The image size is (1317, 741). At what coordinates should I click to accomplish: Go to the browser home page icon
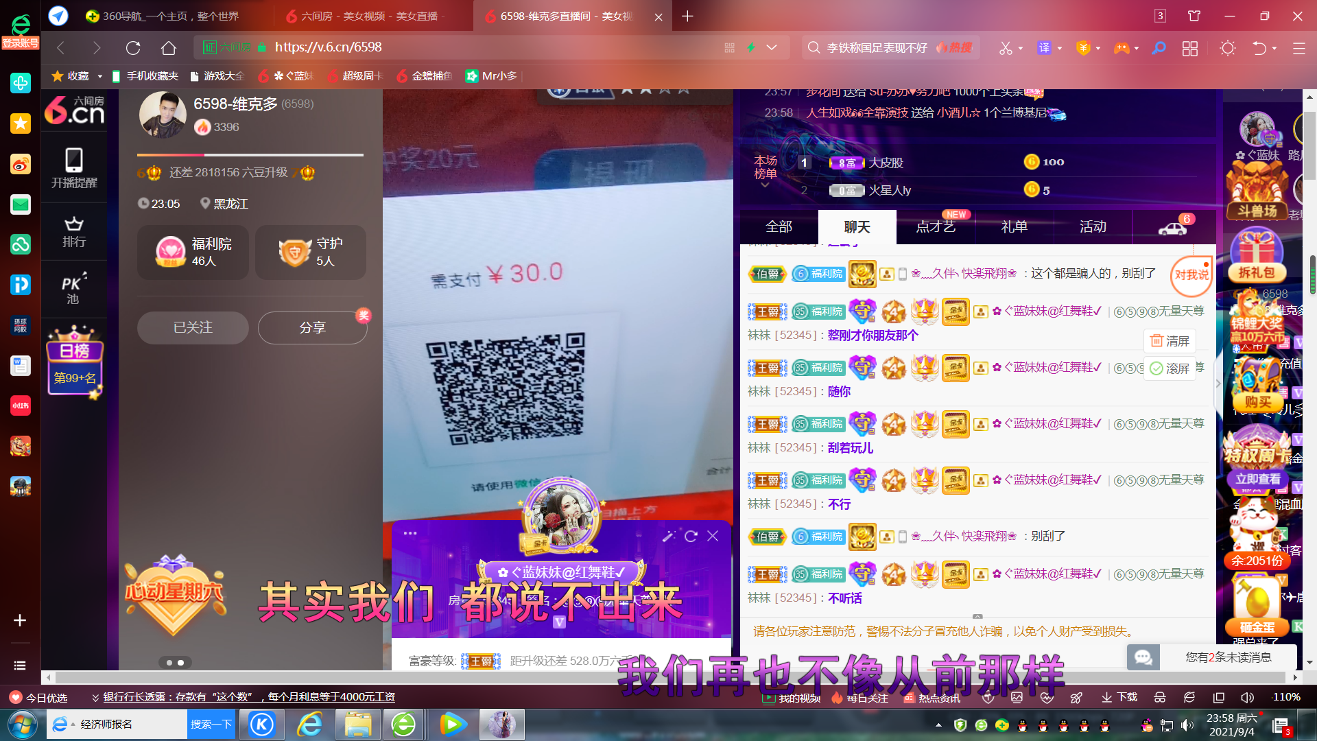point(169,48)
